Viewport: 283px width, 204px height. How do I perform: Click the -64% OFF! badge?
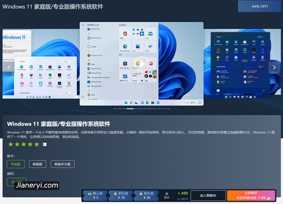[259, 6]
